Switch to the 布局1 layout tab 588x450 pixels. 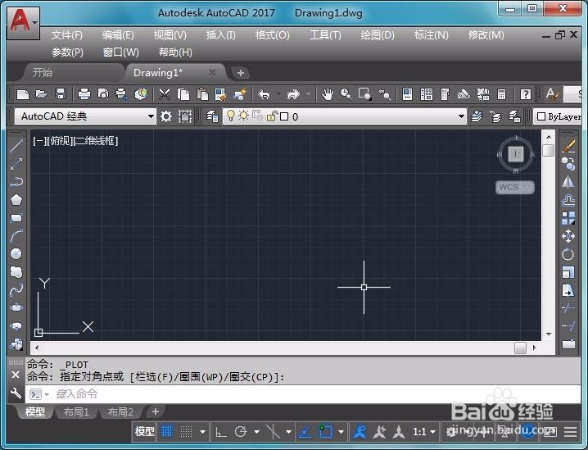coord(76,412)
